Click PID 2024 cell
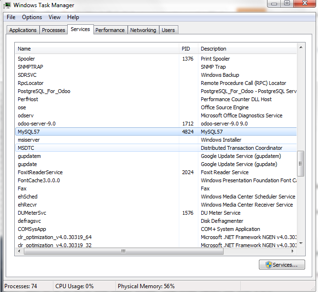The width and height of the screenshot is (318, 292). coord(188,172)
